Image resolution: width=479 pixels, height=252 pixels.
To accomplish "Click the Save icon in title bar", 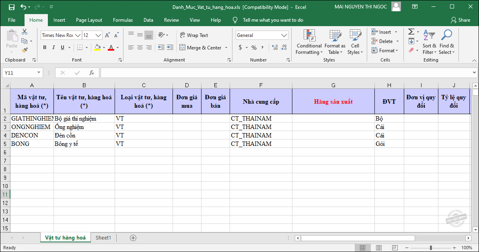I will click(x=11, y=7).
